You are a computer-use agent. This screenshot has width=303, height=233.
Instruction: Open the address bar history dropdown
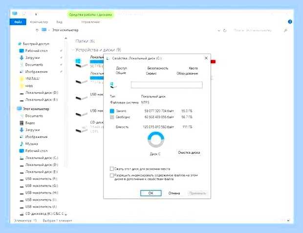coord(219,30)
